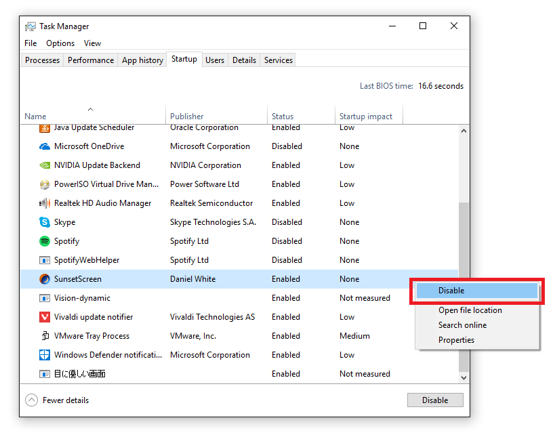The image size is (555, 441).
Task: Click the Windows Defender notification icon
Action: [x=44, y=355]
